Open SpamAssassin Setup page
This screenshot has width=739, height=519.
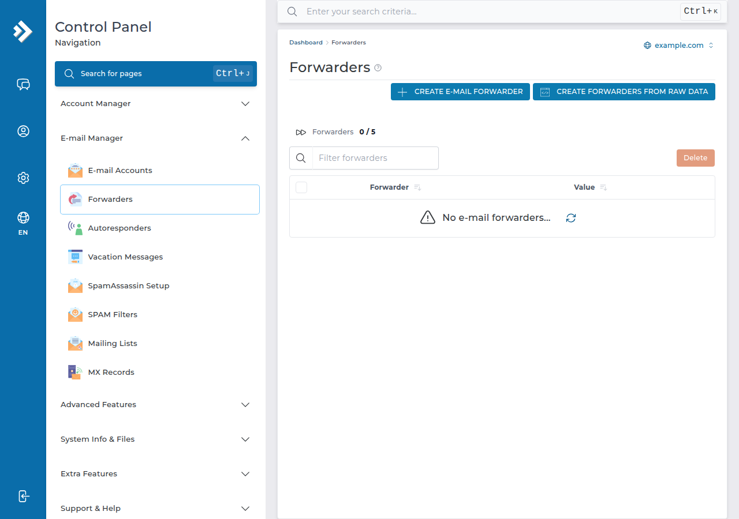click(160, 286)
